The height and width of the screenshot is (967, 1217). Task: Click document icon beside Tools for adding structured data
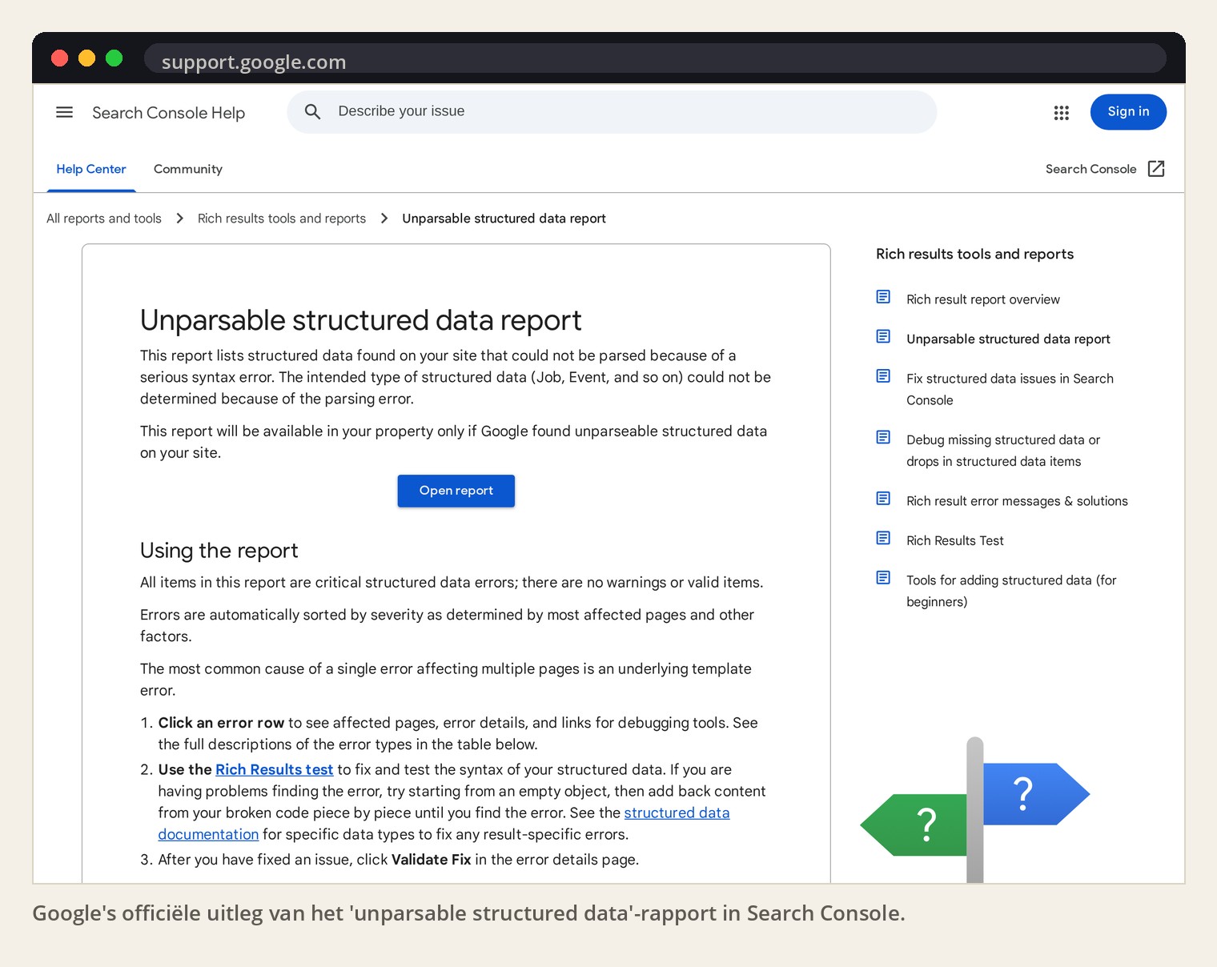883,577
